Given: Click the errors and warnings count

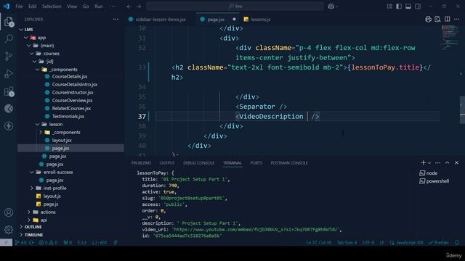Looking at the screenshot, I should pyautogui.click(x=48, y=243).
